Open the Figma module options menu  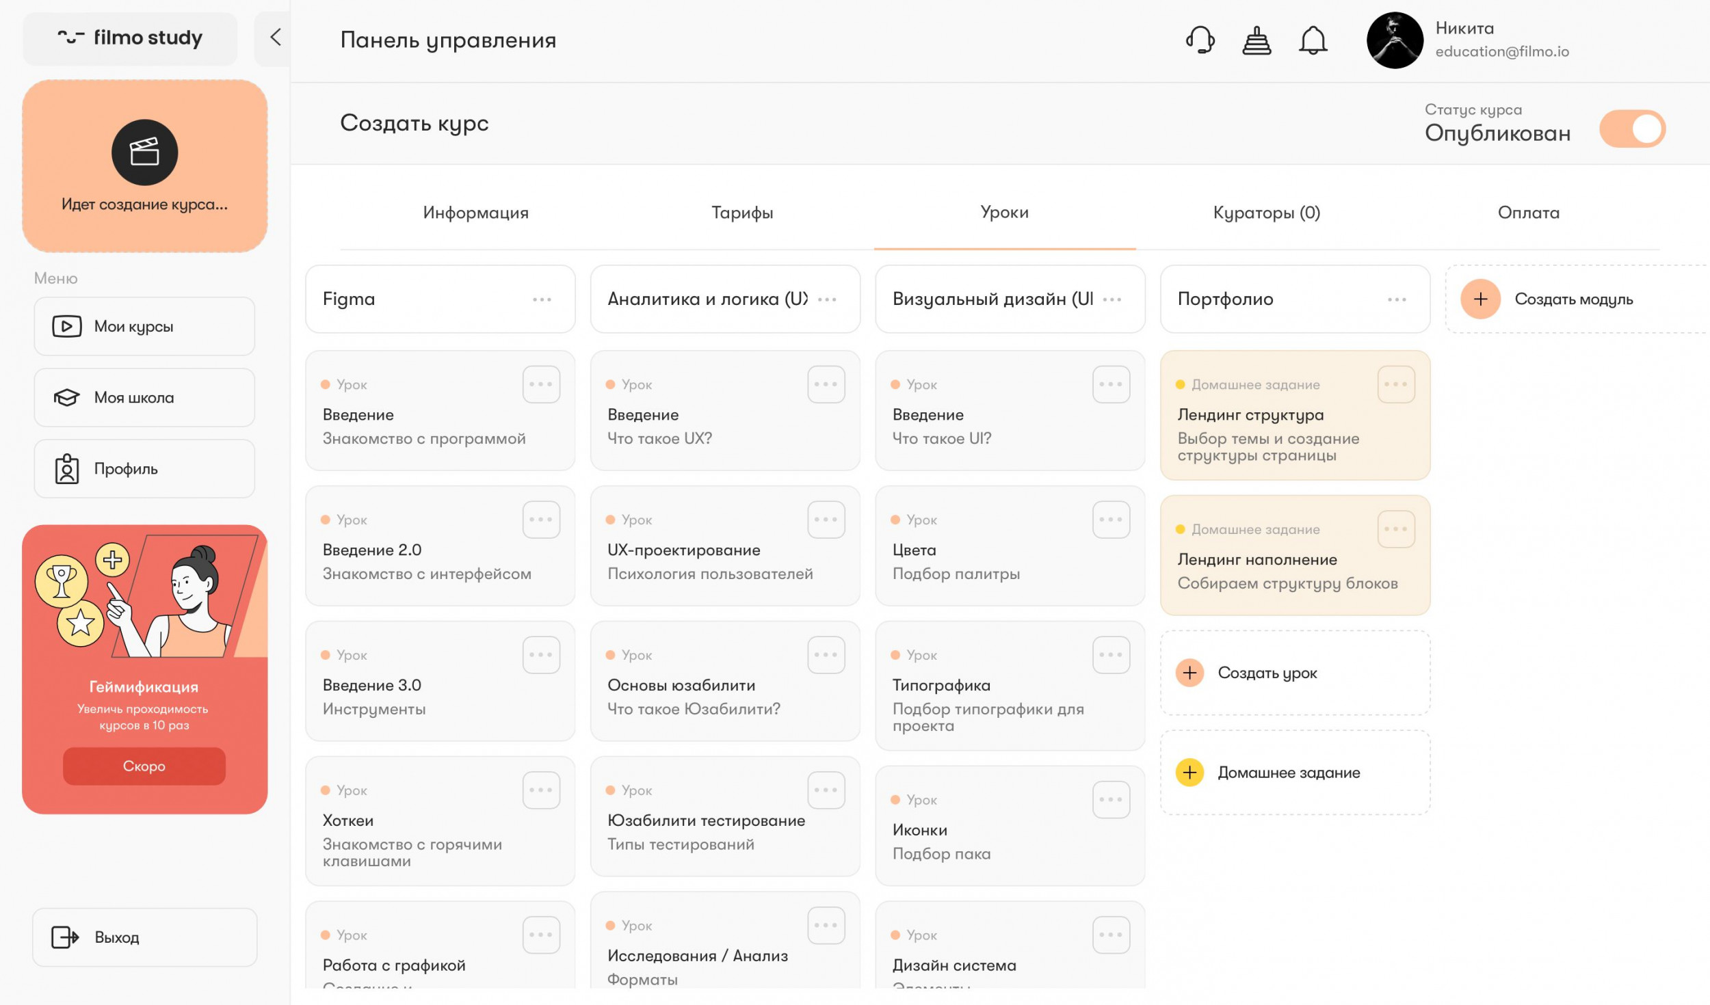pyautogui.click(x=542, y=299)
